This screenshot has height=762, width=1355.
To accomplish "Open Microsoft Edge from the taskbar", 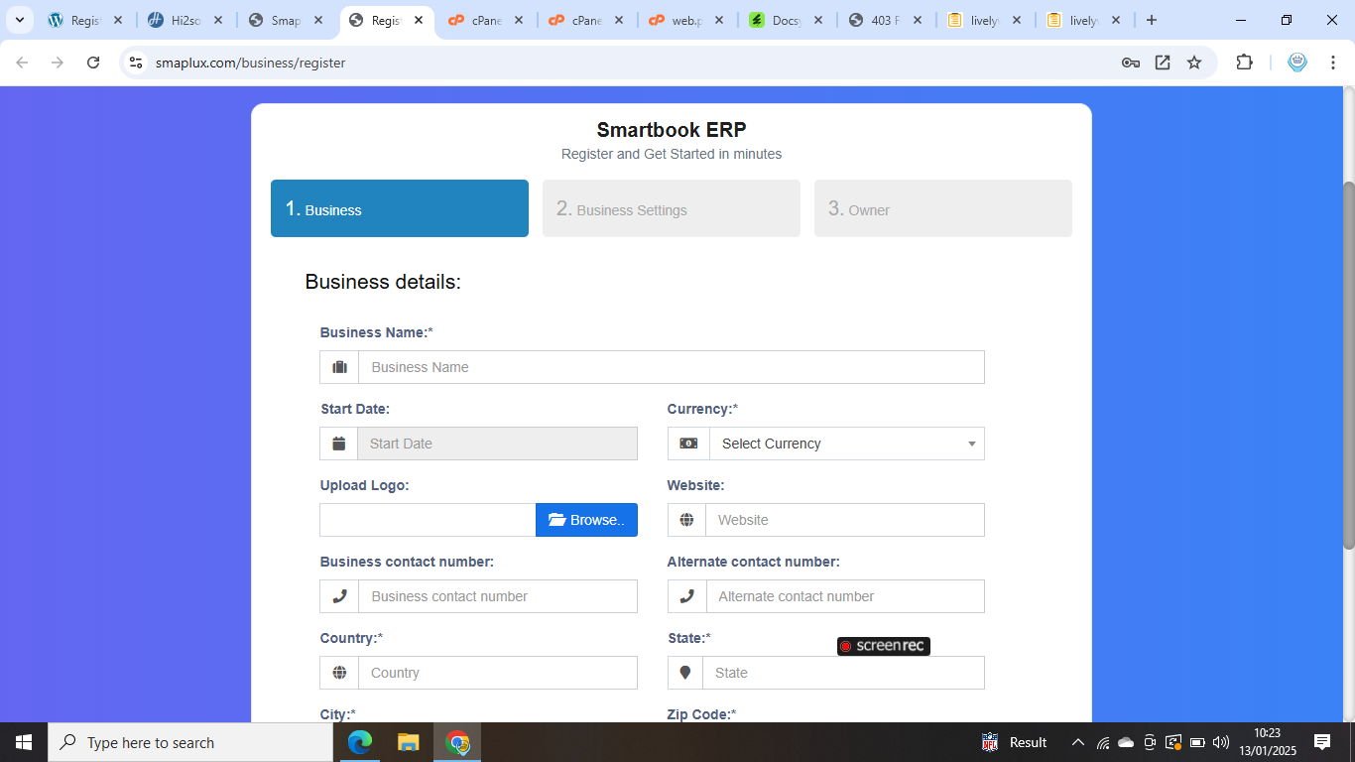I will click(x=359, y=742).
